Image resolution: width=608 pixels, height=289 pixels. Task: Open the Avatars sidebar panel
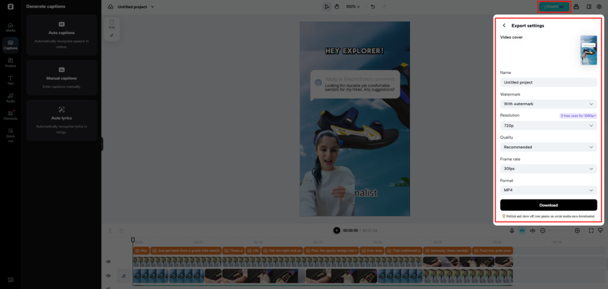(10, 62)
